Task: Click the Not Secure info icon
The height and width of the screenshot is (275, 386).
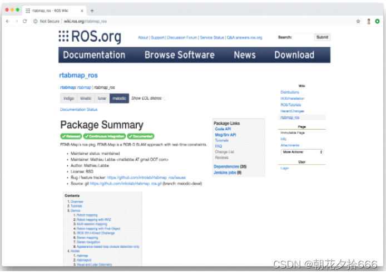Action: tap(36, 22)
